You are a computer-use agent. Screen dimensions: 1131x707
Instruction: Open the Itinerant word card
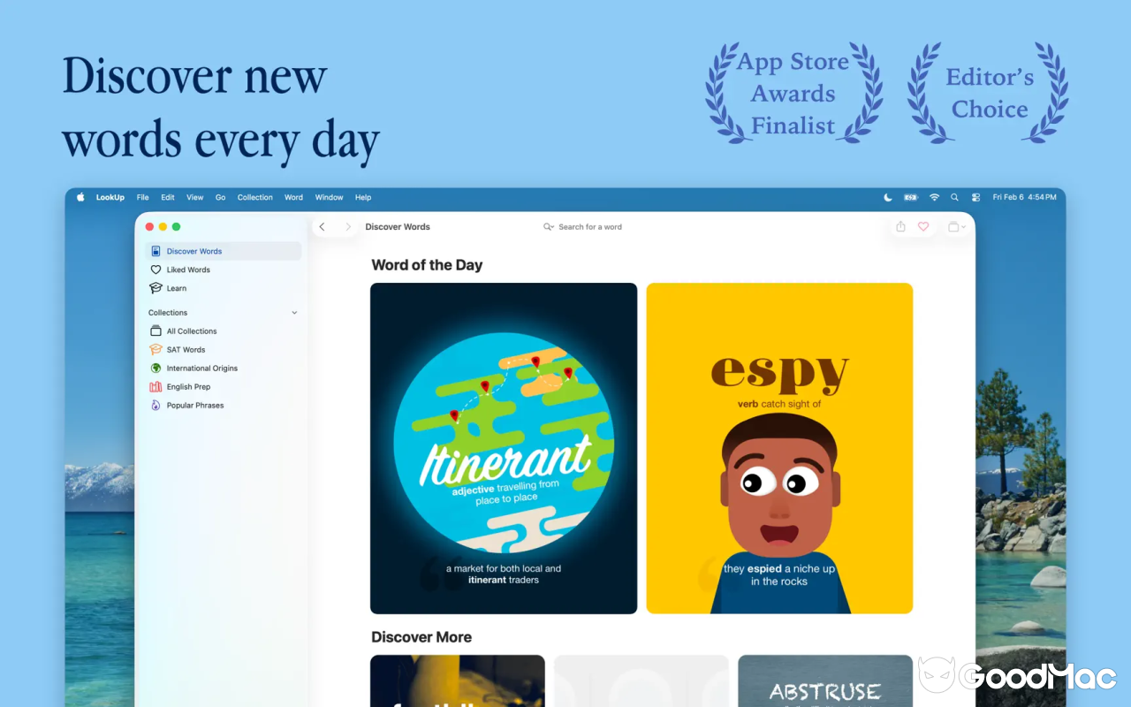504,448
